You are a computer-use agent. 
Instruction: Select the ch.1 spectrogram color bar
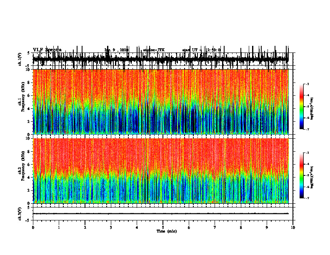[x=301, y=107]
